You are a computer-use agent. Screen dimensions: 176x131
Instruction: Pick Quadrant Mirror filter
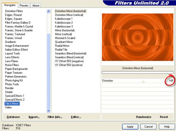tap(64, 42)
